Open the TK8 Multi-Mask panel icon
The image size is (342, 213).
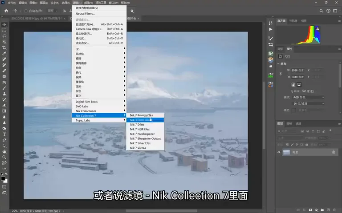click(x=271, y=75)
